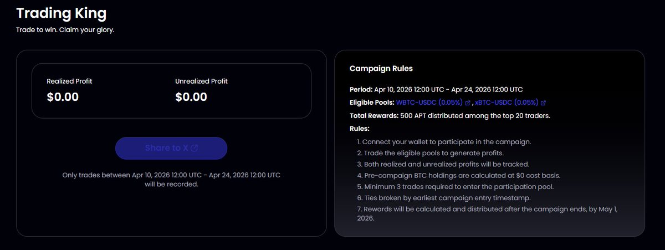Click the recorded-trades note under Share button
Image resolution: width=665 pixels, height=250 pixels.
(x=171, y=180)
